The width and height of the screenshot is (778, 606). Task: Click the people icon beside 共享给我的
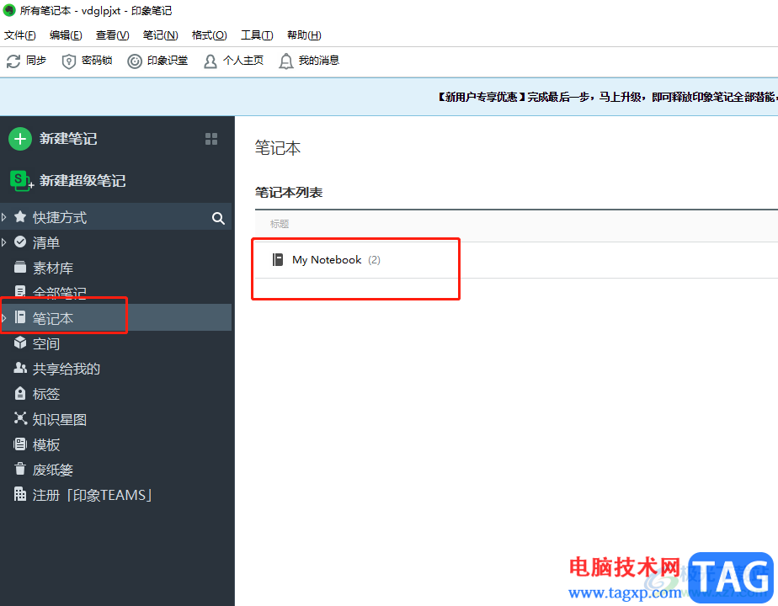[20, 368]
